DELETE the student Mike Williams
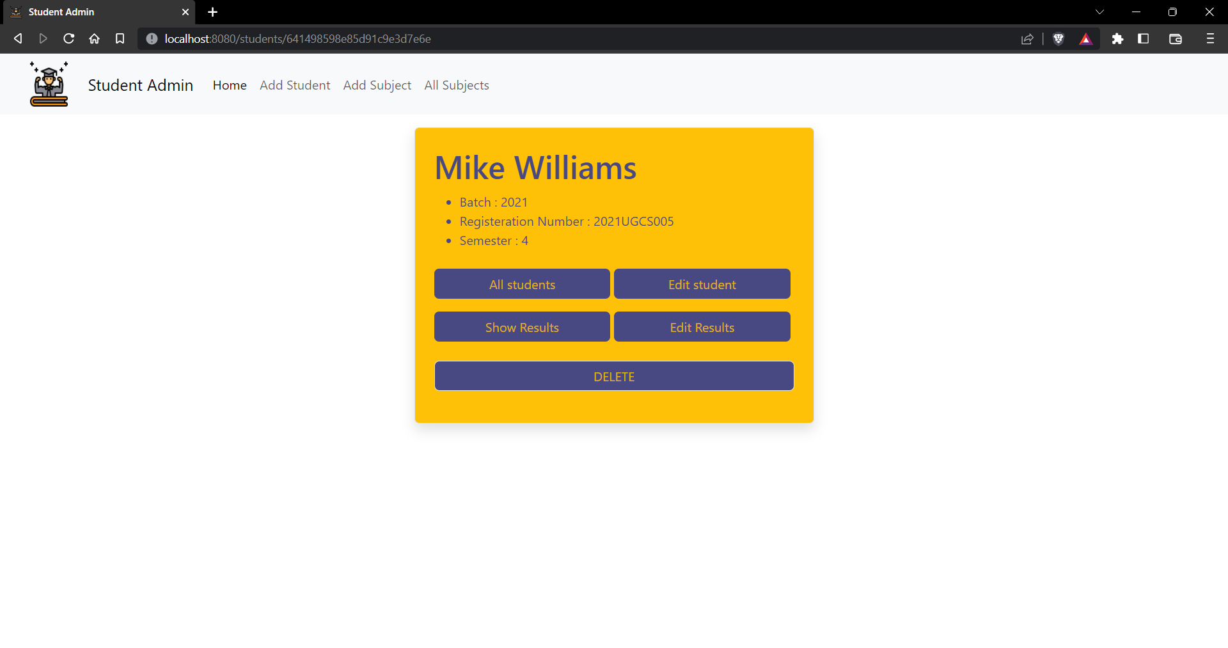 tap(613, 376)
